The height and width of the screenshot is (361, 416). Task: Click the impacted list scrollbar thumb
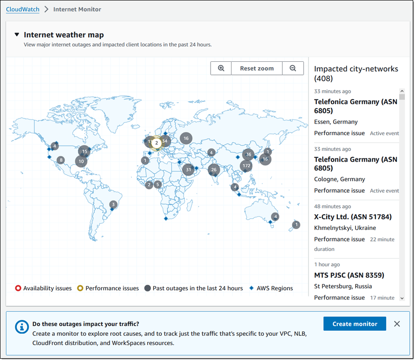[x=403, y=98]
